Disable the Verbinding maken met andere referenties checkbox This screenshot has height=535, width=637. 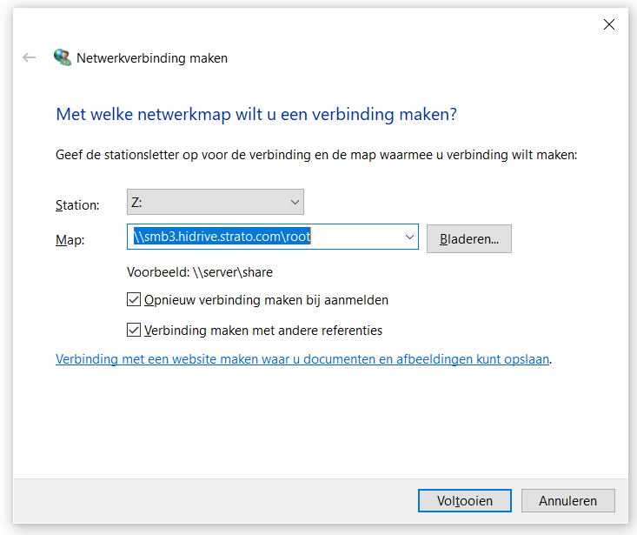(x=134, y=331)
